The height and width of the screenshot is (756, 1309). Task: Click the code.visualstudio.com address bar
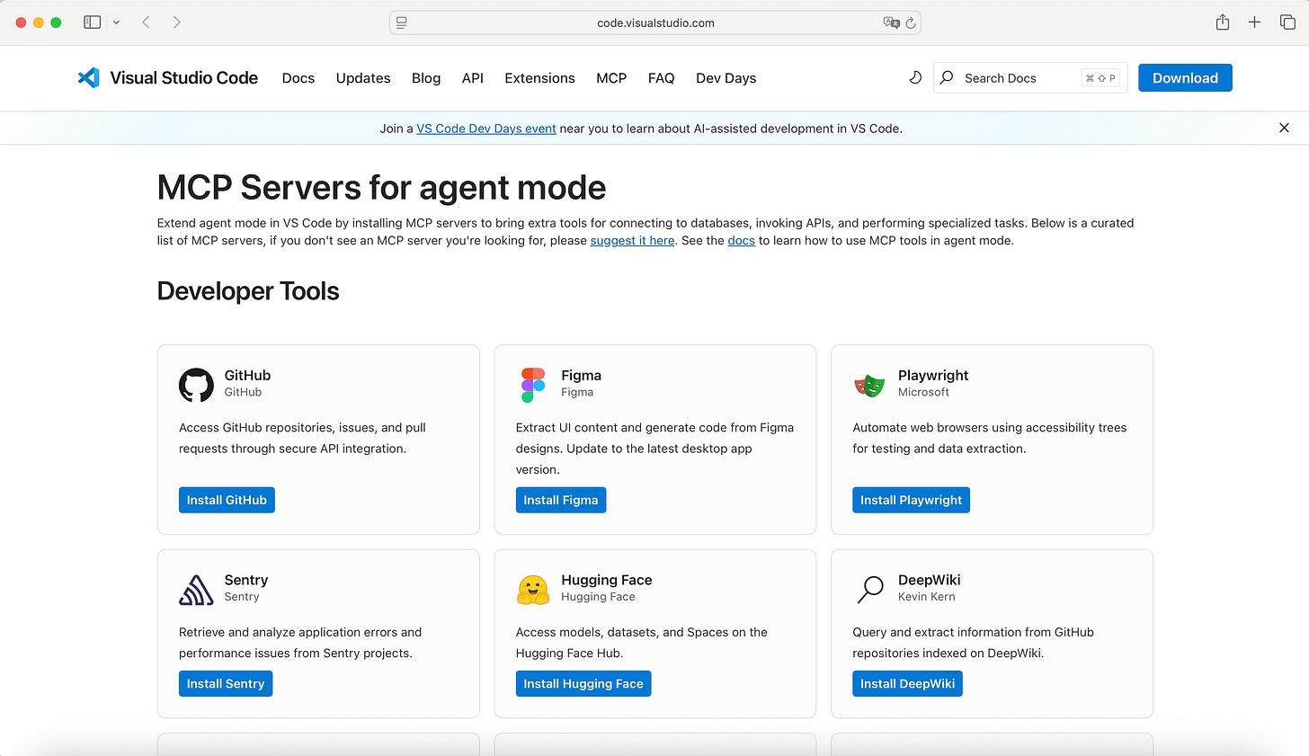point(655,22)
